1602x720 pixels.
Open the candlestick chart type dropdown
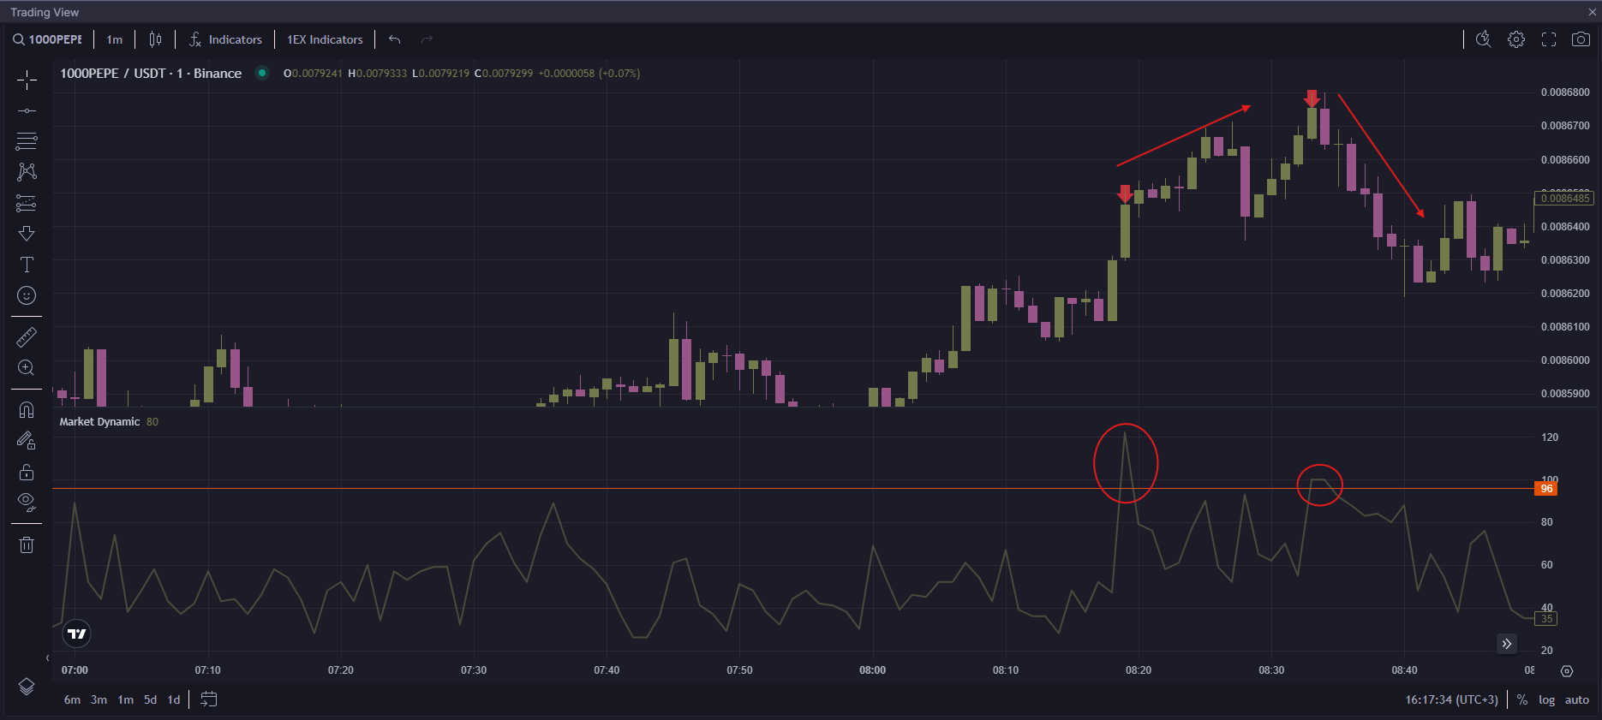155,39
